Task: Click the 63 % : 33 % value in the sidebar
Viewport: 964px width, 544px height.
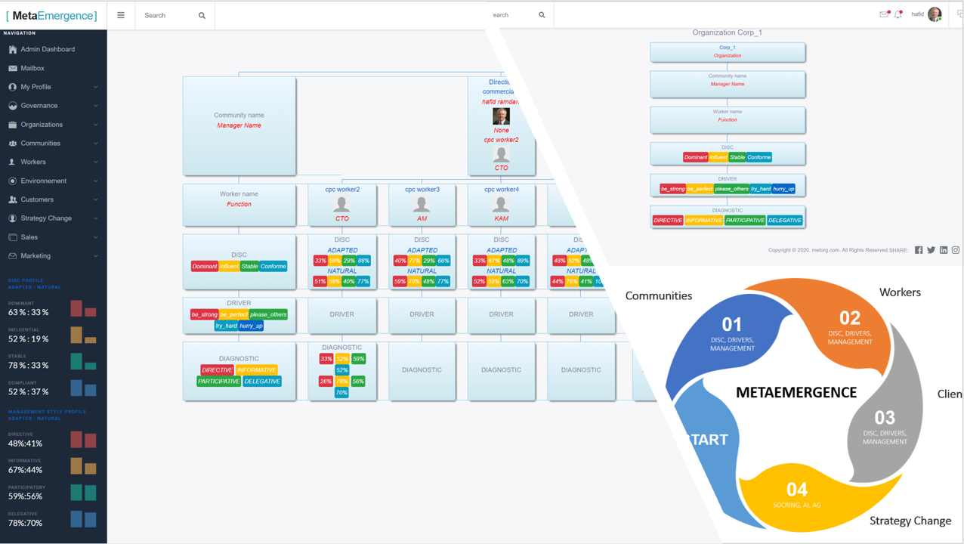Action: tap(29, 312)
